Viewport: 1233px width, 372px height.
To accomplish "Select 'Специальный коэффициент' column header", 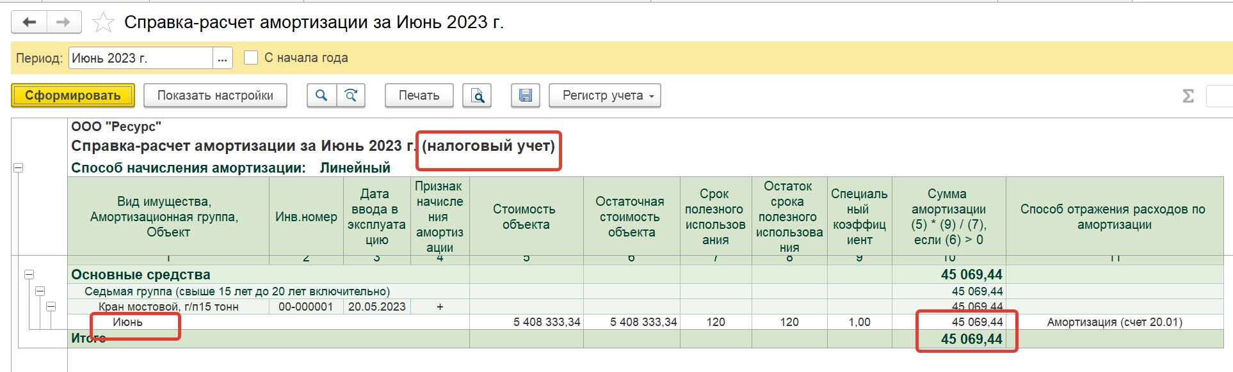I will tap(860, 217).
